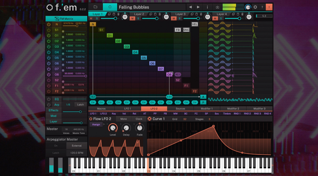Delete Layer 2 with trash icon

(x=160, y=14)
